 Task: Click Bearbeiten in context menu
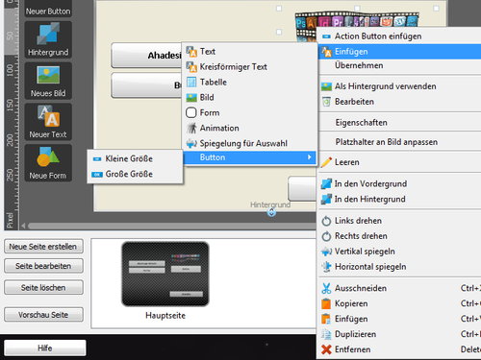tap(399, 102)
